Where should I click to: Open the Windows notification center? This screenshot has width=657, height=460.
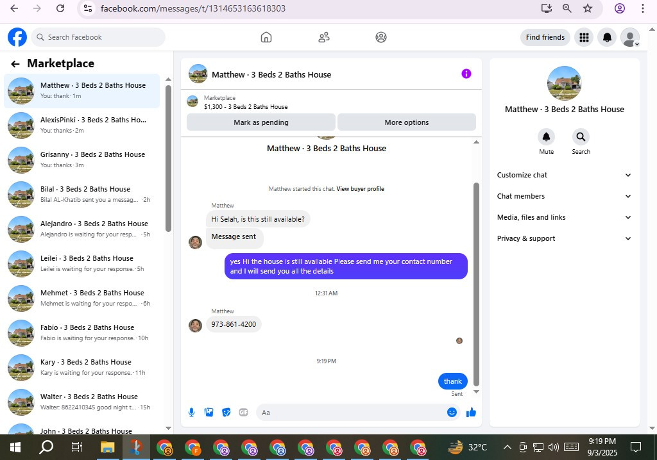(x=636, y=447)
